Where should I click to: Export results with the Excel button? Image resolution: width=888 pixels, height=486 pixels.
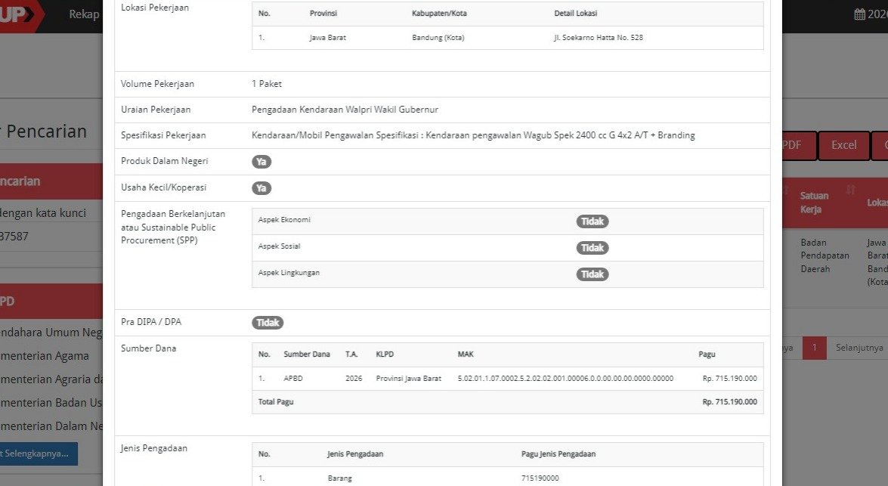pyautogui.click(x=843, y=145)
